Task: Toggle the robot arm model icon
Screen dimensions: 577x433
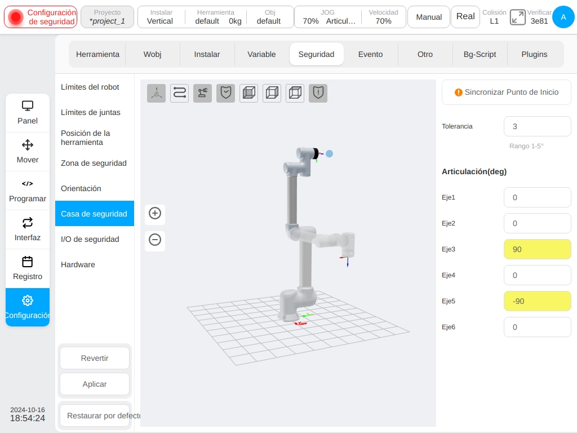Action: 202,93
